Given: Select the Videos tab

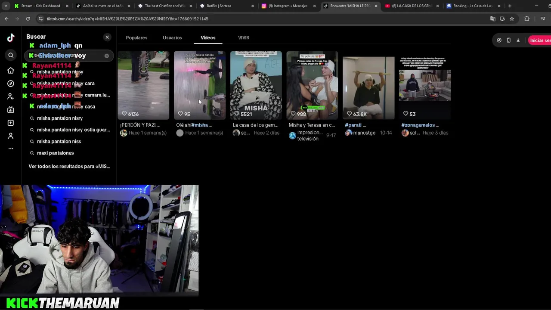Looking at the screenshot, I should point(208,37).
